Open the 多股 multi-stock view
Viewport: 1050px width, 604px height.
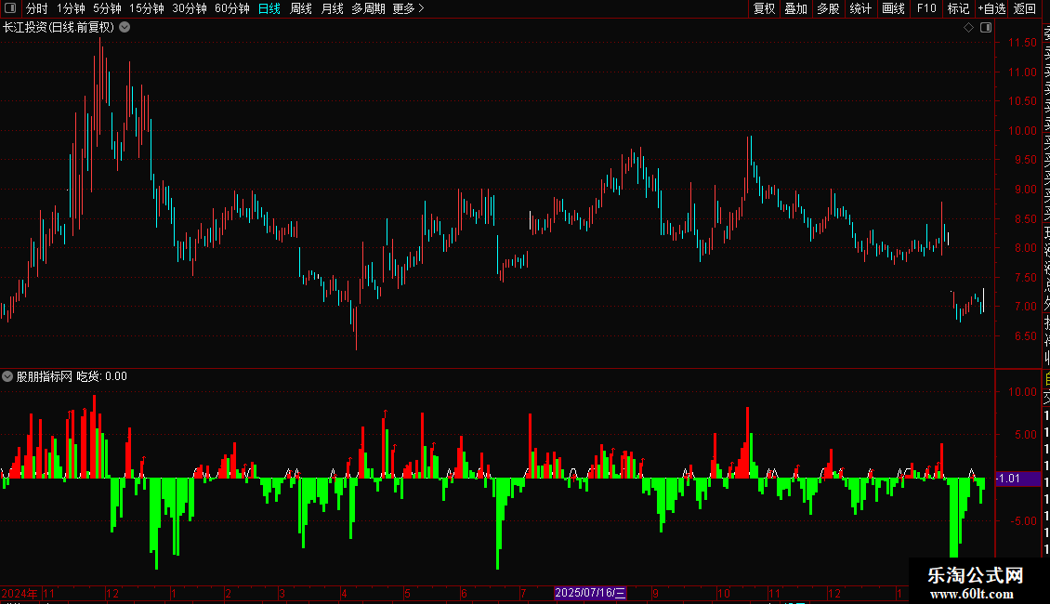point(828,8)
